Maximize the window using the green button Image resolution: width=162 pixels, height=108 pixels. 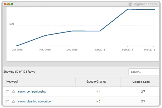pos(12,4)
